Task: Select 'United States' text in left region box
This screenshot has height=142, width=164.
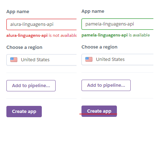Action: point(35,60)
